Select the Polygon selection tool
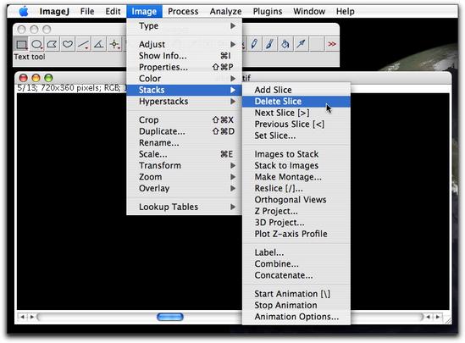 pos(53,44)
